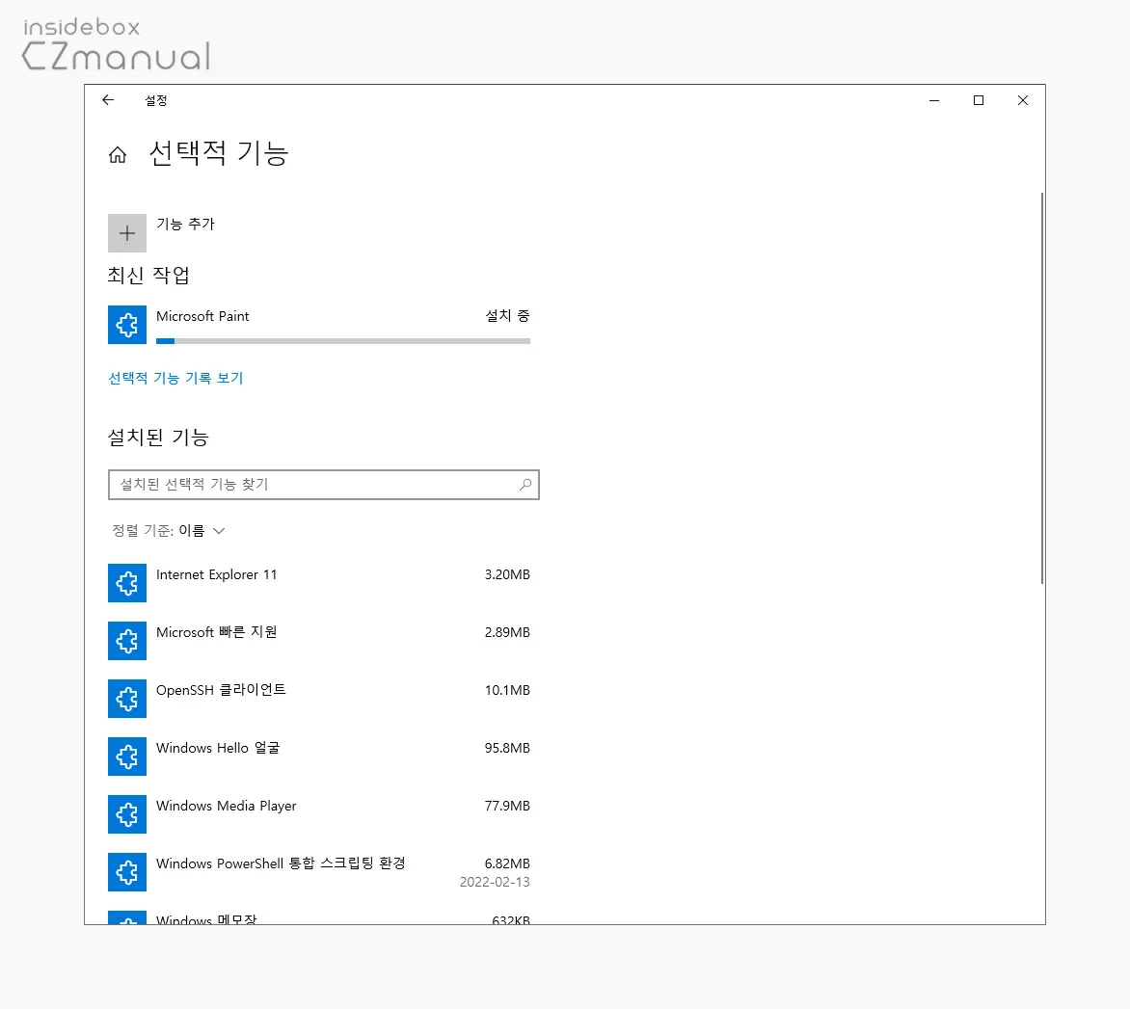Open the 정렬 기준: 이름 sort dropdown
This screenshot has width=1130, height=1009.
[169, 531]
